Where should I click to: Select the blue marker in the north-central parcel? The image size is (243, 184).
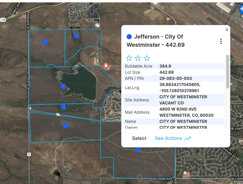(x=76, y=36)
